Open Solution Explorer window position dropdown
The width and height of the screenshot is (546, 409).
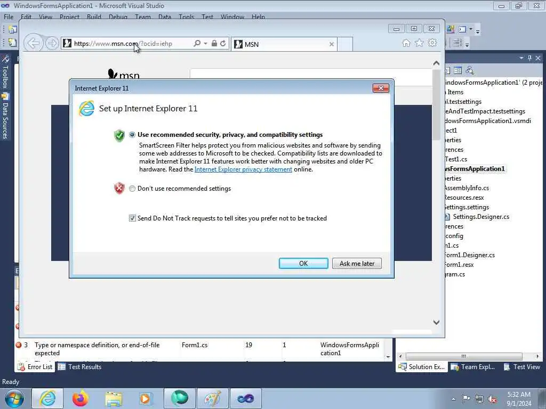[x=521, y=58]
